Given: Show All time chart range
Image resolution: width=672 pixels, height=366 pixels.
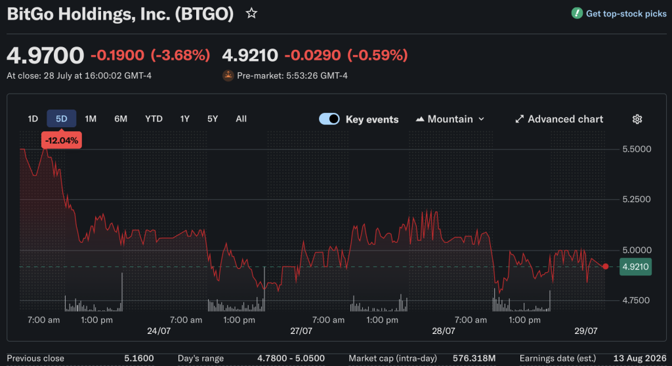Looking at the screenshot, I should [241, 119].
